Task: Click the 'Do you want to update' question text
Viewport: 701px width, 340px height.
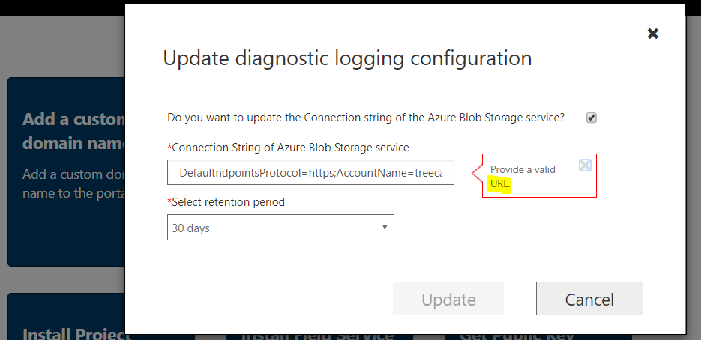Action: (366, 118)
